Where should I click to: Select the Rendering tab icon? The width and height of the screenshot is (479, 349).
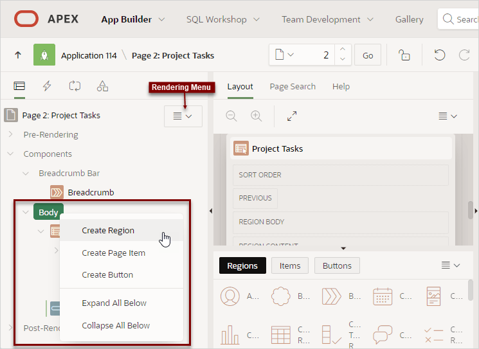pos(19,86)
